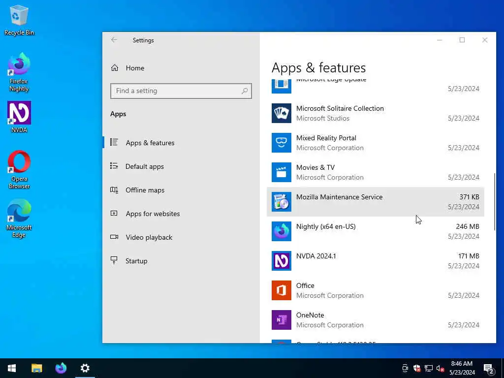Launch Firefox Nightly desktop shortcut
The width and height of the screenshot is (504, 378).
(x=19, y=72)
